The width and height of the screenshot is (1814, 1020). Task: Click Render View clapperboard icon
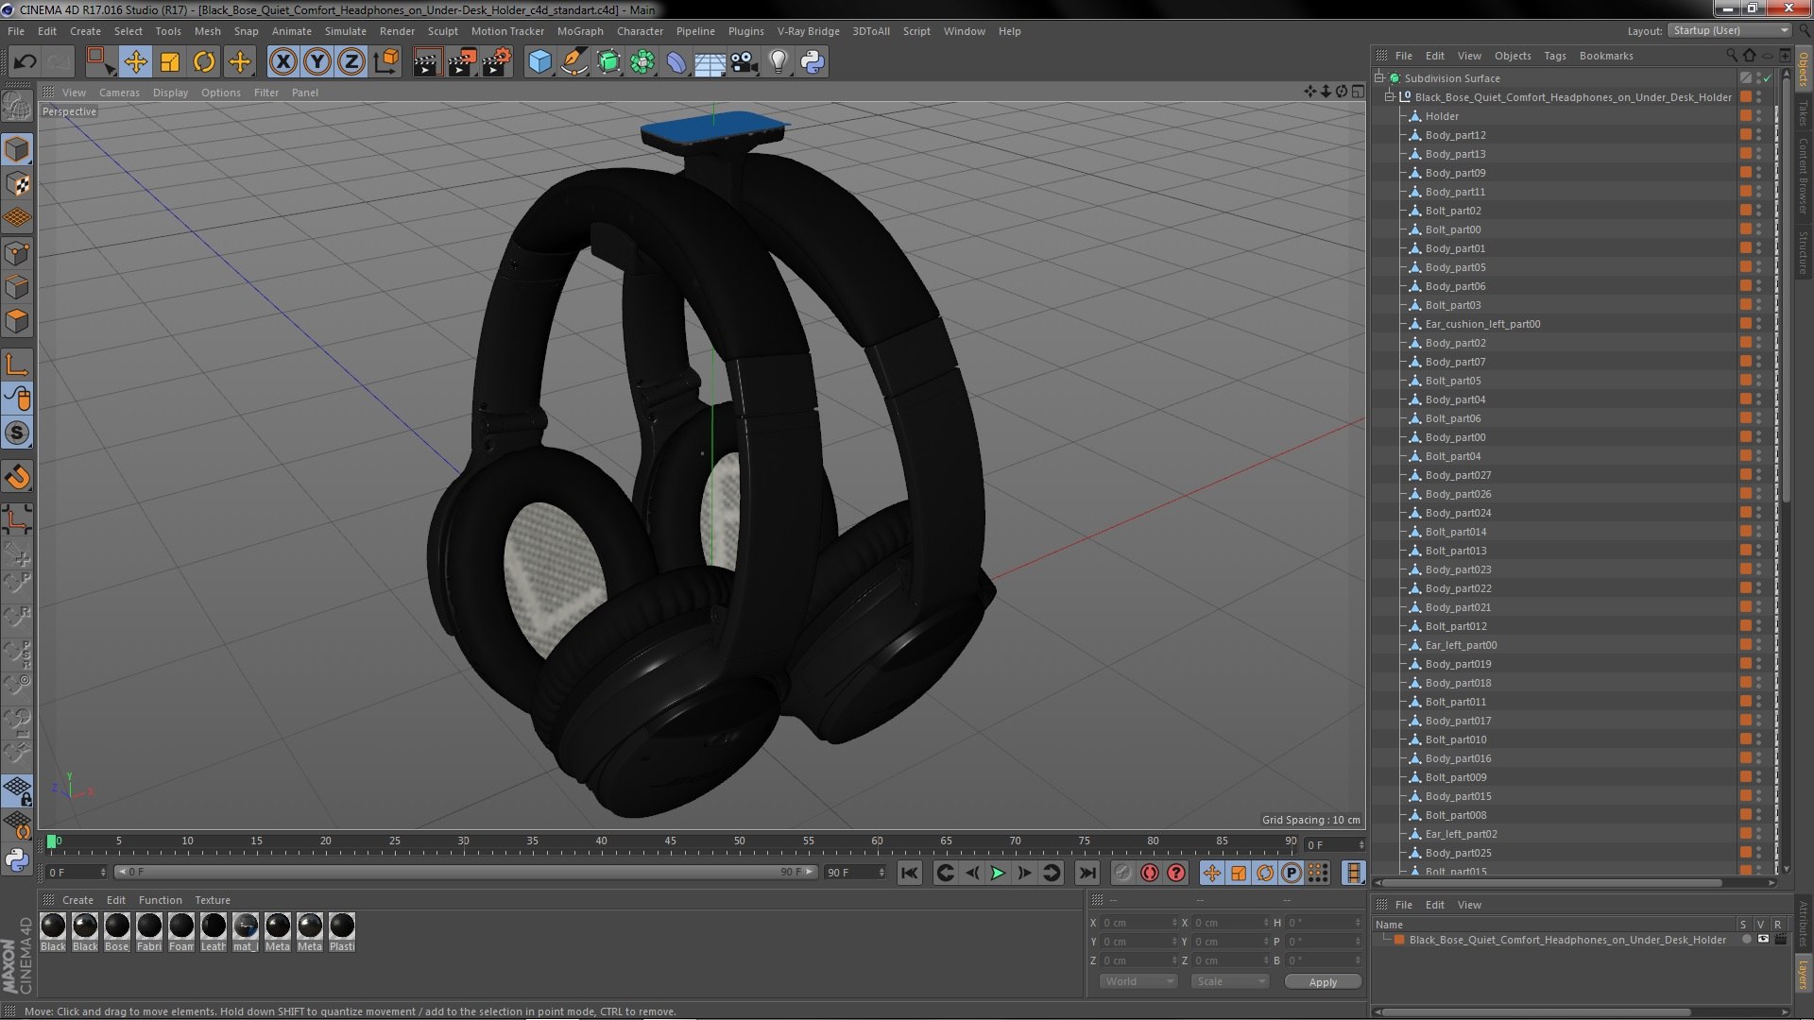point(426,62)
